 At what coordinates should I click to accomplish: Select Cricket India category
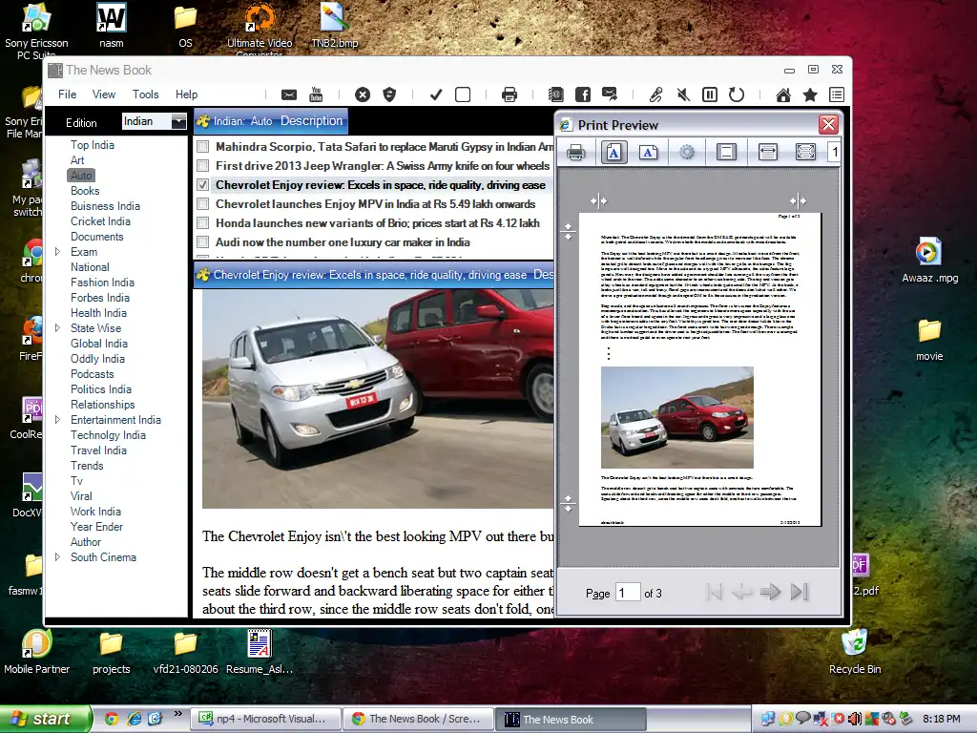point(100,221)
